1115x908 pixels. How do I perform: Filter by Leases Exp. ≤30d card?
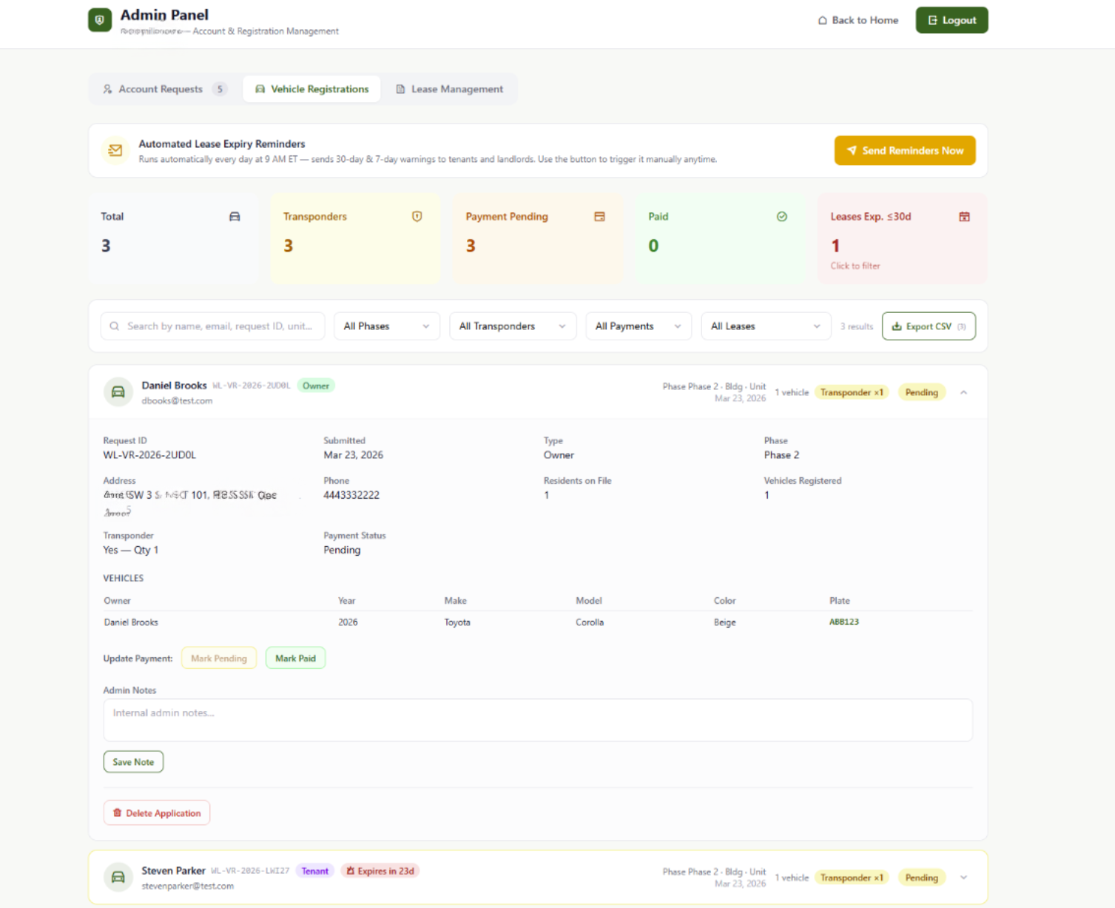tap(901, 239)
